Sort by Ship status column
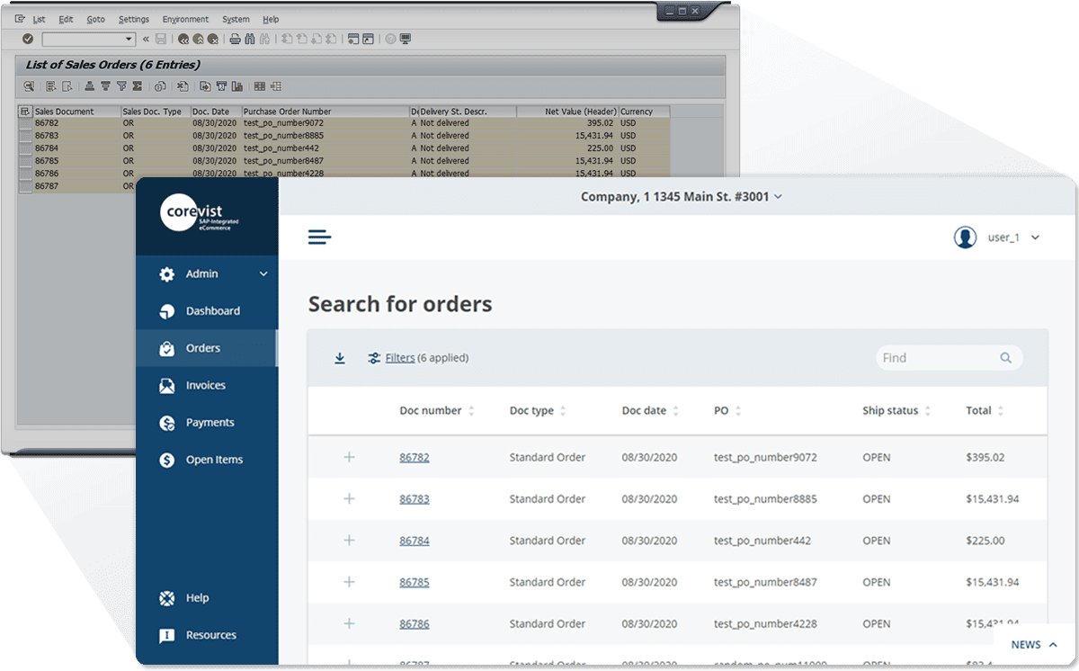Image resolution: width=1079 pixels, height=671 pixels. click(896, 410)
